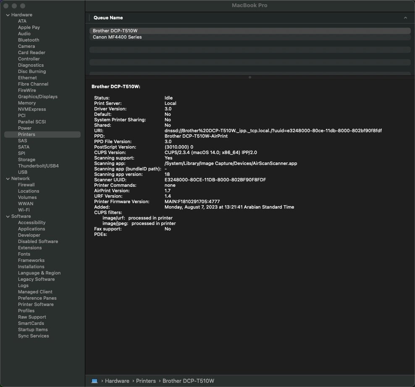Select Audio in the sidebar

tap(24, 34)
